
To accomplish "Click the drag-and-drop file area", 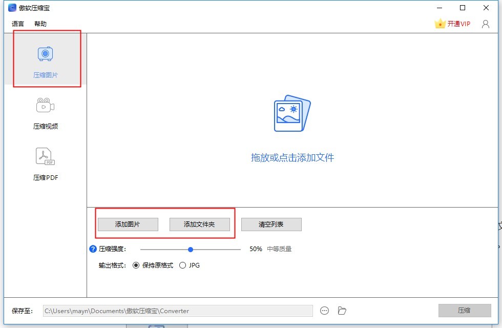I will (292, 143).
